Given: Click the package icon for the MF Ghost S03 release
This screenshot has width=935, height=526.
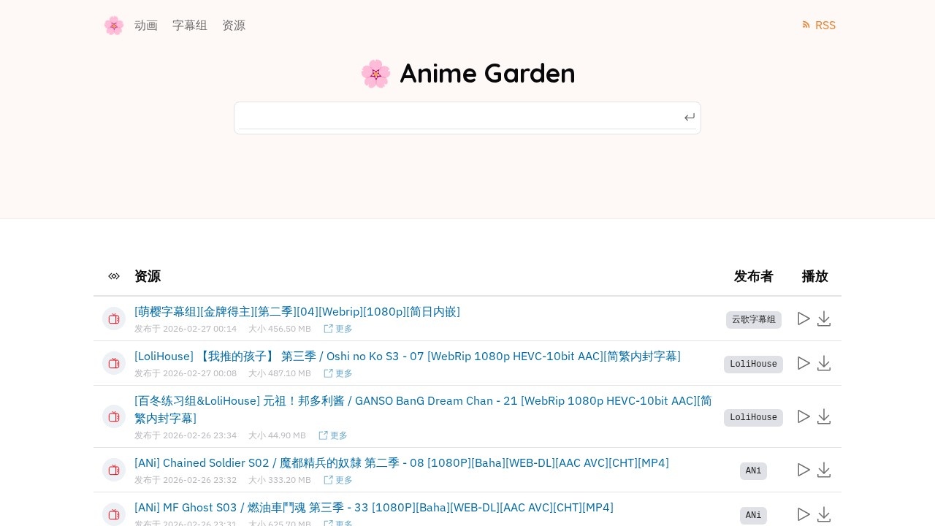Looking at the screenshot, I should pyautogui.click(x=114, y=514).
